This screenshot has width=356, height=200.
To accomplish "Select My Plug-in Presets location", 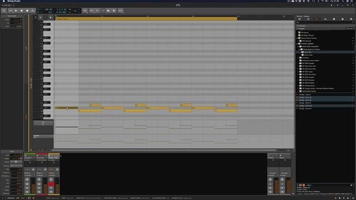I will [308, 36].
